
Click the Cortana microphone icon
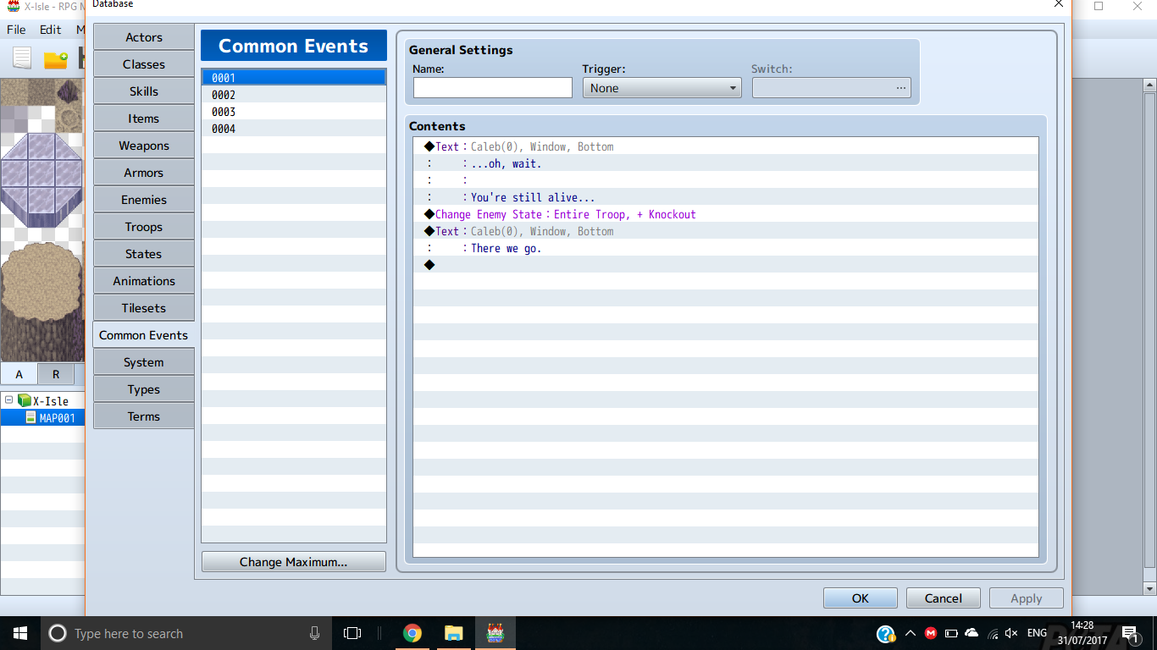click(x=314, y=633)
